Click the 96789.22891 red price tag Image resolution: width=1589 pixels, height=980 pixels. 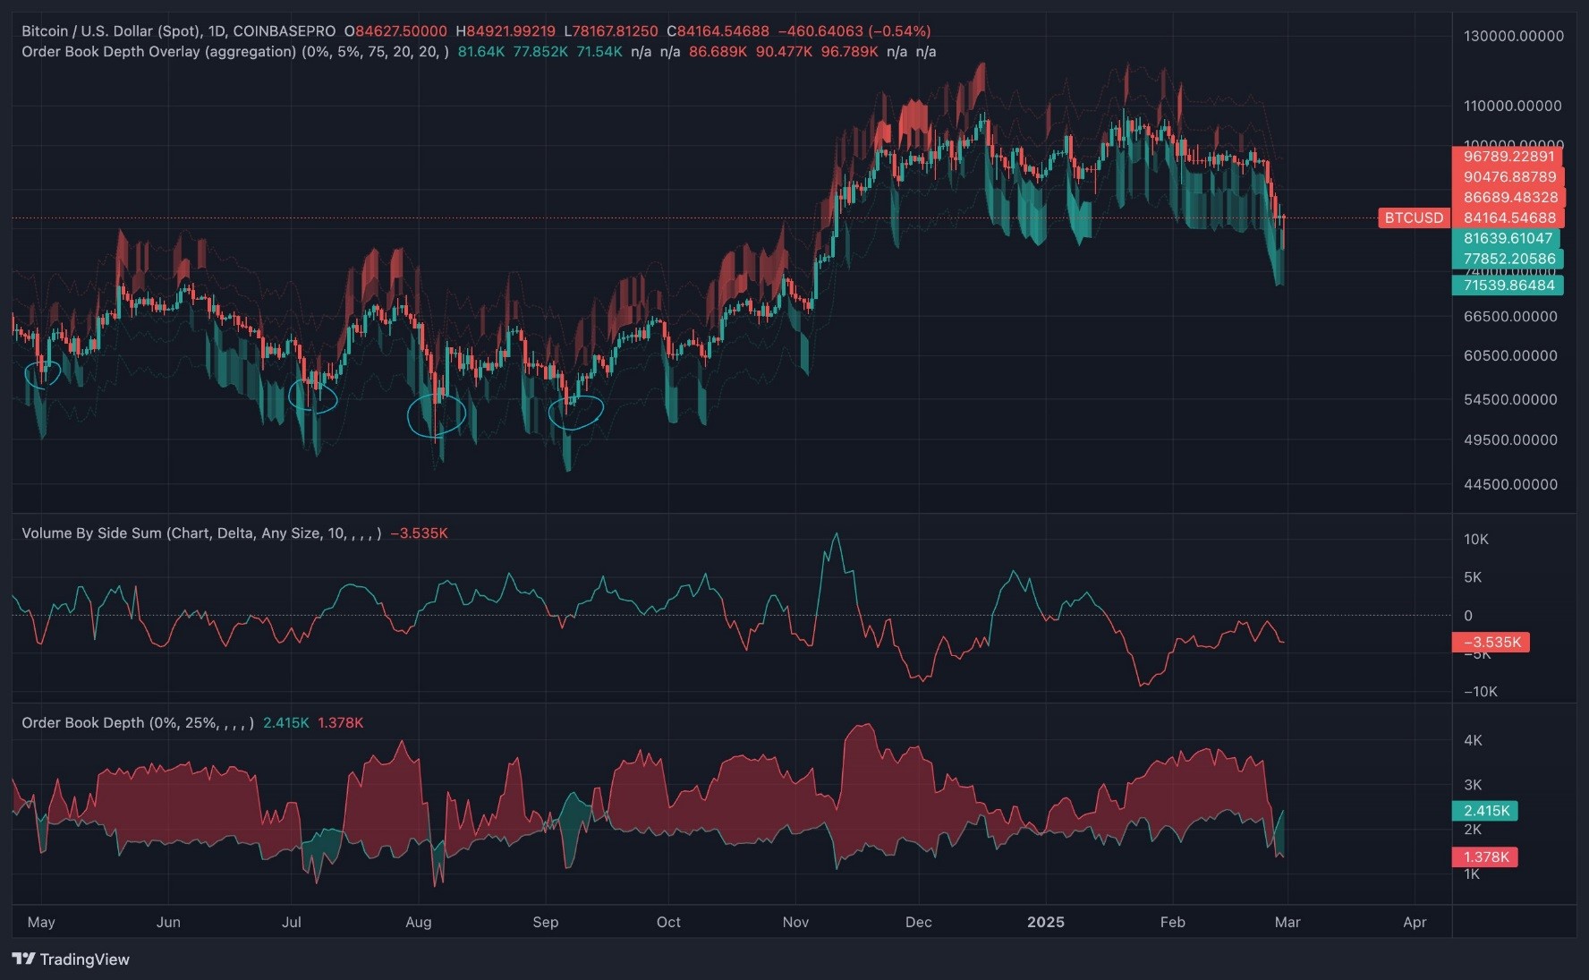1508,156
